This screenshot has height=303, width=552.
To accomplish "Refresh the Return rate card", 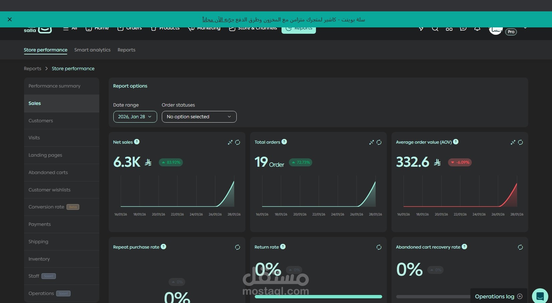I will click(x=379, y=247).
